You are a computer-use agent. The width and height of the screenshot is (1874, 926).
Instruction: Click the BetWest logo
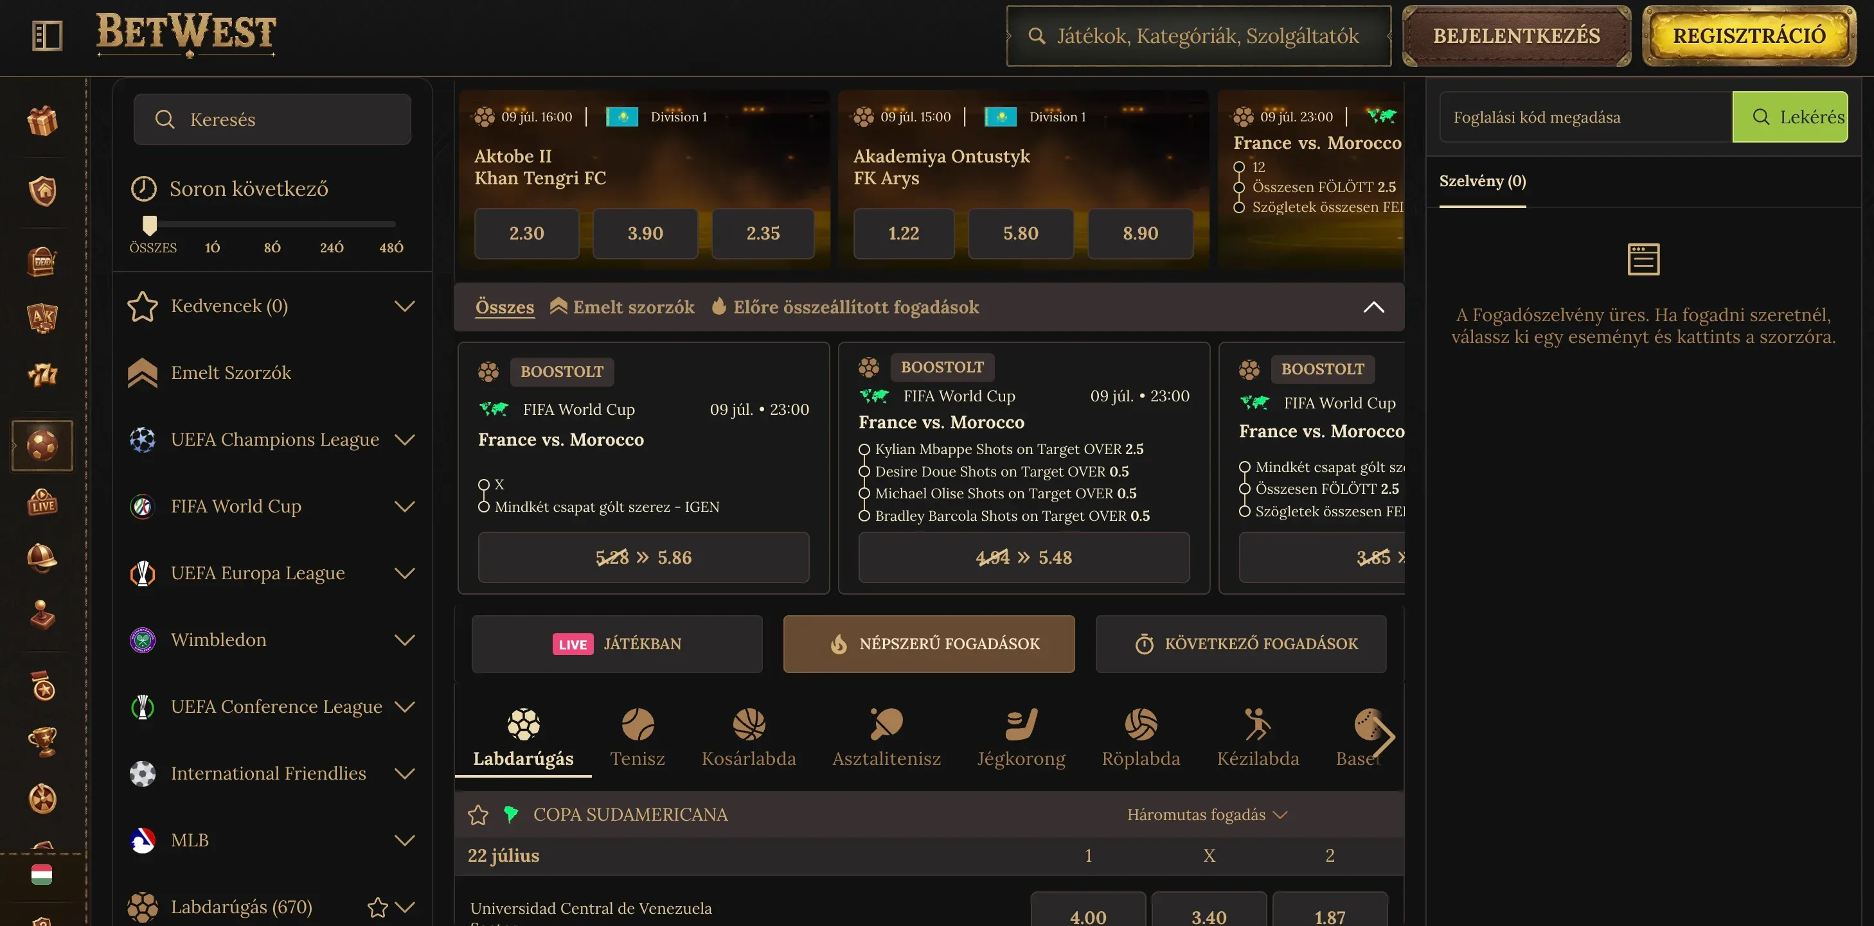[x=186, y=34]
